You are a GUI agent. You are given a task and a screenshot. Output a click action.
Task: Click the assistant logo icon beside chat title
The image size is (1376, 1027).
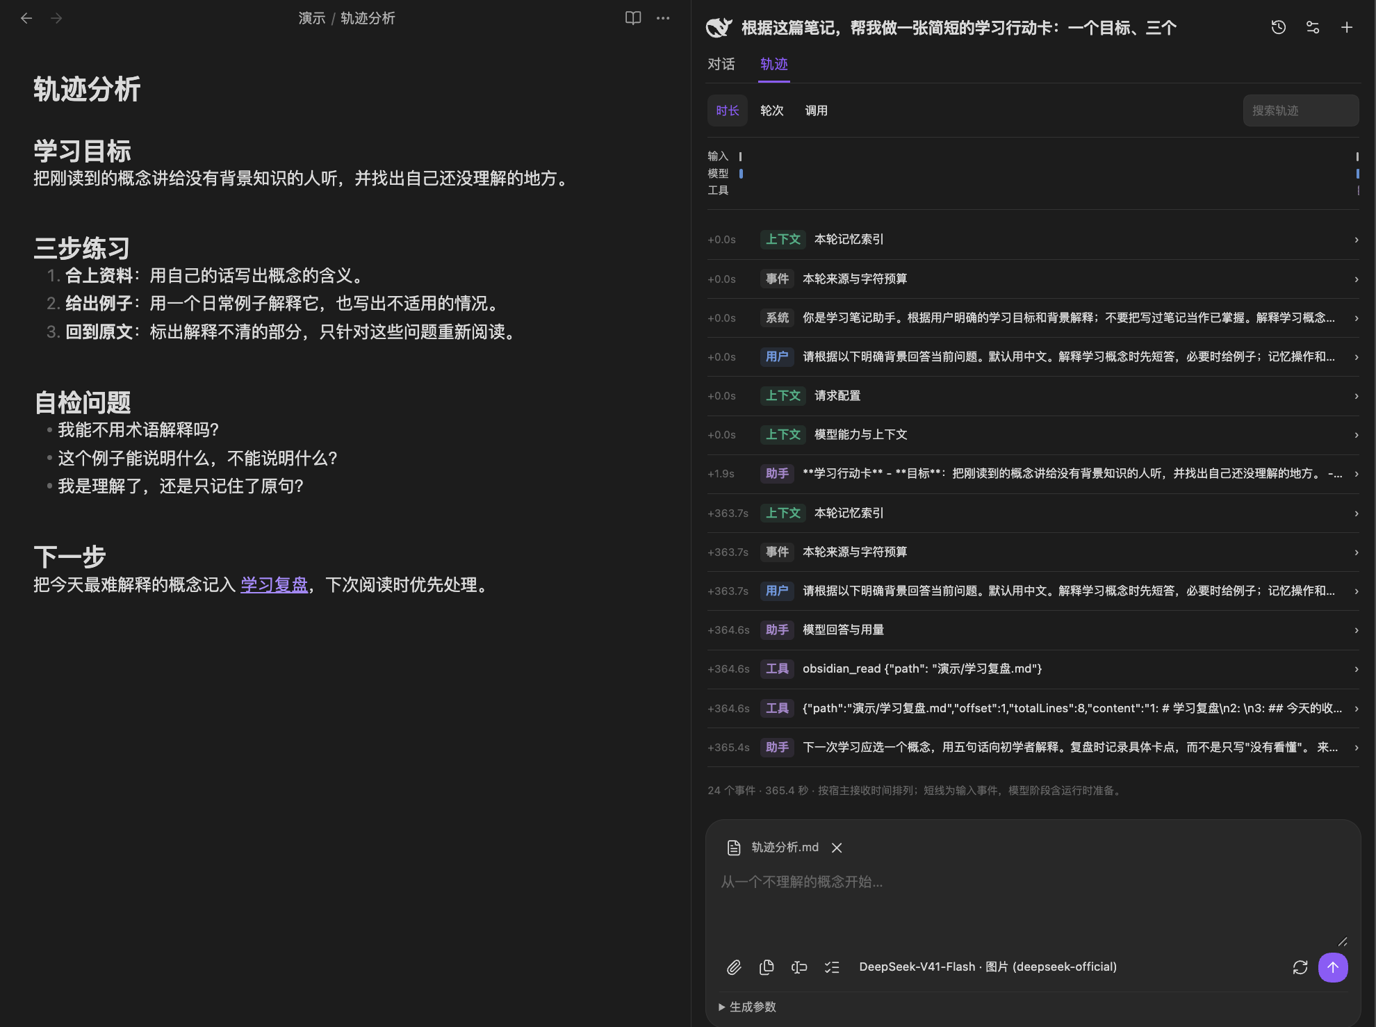click(719, 28)
